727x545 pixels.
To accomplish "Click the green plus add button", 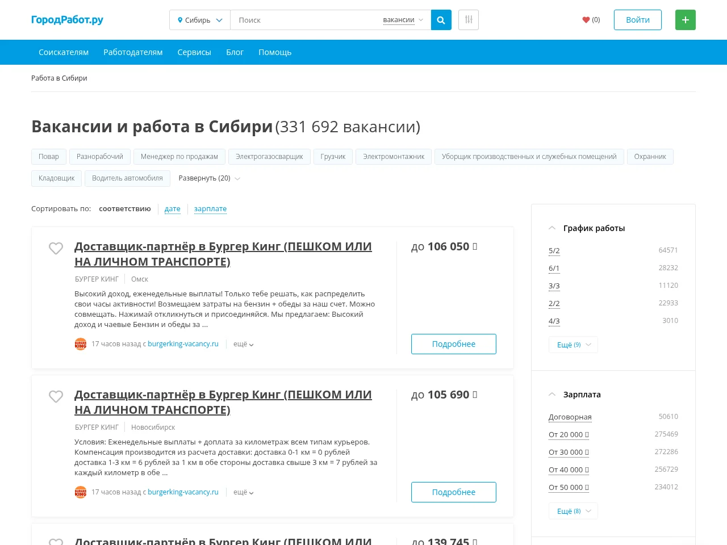I will pos(686,20).
